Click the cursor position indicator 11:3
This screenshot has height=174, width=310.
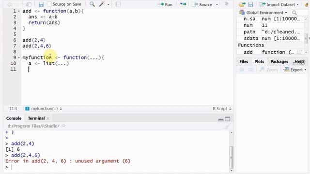[x=13, y=109]
